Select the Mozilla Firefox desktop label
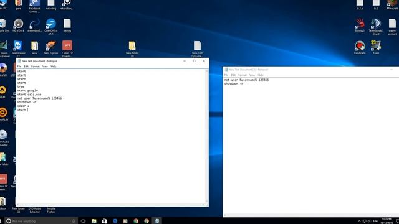The image size is (399, 224). (51, 210)
